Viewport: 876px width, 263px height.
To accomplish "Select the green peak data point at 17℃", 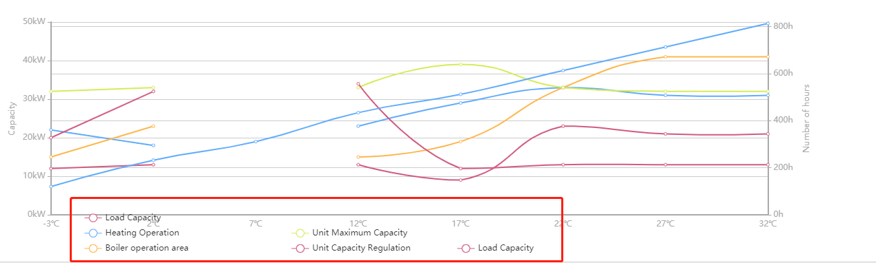I will (460, 64).
